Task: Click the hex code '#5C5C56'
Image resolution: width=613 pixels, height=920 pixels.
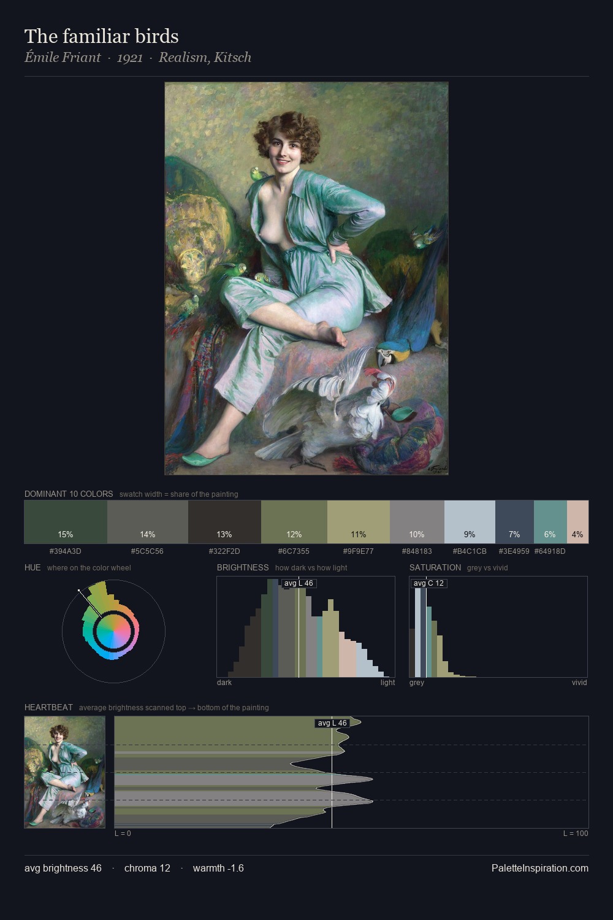Action: pyautogui.click(x=147, y=551)
